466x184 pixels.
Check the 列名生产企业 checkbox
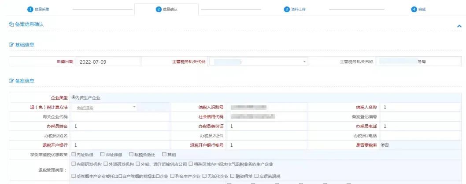[x=172, y=176]
